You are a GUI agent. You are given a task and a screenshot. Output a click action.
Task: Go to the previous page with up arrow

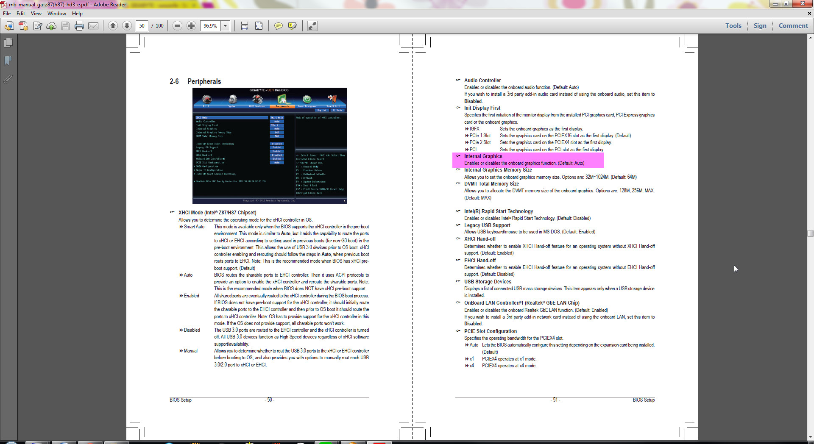[113, 26]
